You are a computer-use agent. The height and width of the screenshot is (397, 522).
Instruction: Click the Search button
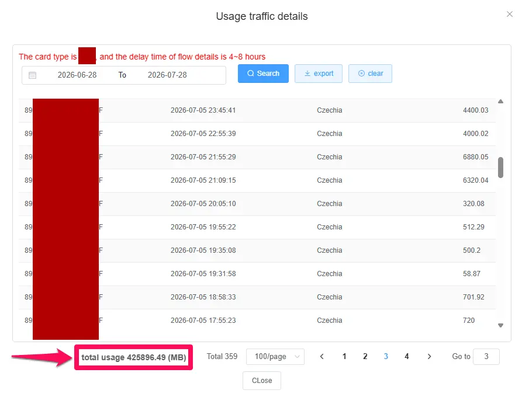263,74
